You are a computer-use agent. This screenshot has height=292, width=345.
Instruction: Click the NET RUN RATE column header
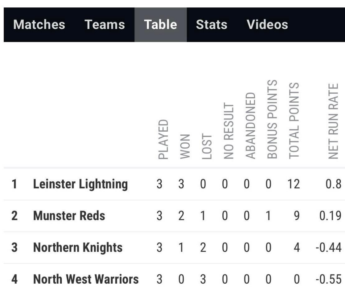[x=333, y=121]
